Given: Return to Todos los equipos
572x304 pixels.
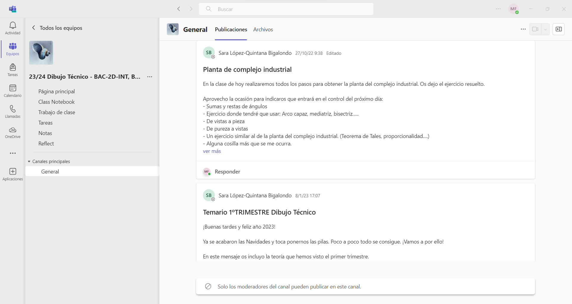Looking at the screenshot, I should [x=57, y=28].
